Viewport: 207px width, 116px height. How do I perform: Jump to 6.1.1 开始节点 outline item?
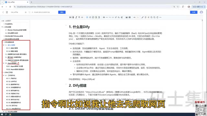(12, 78)
